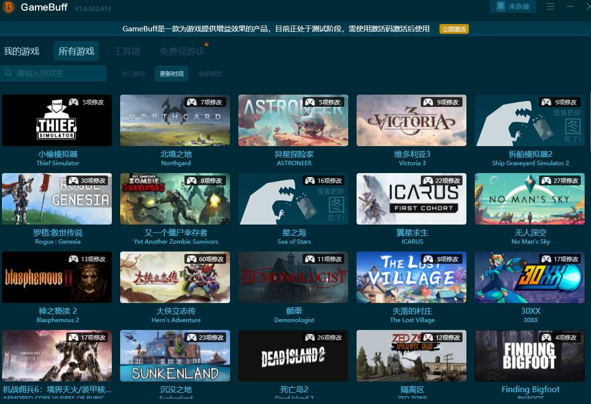
Task: Click the Yet Another Zombie Survivors subtitle
Action: (176, 242)
